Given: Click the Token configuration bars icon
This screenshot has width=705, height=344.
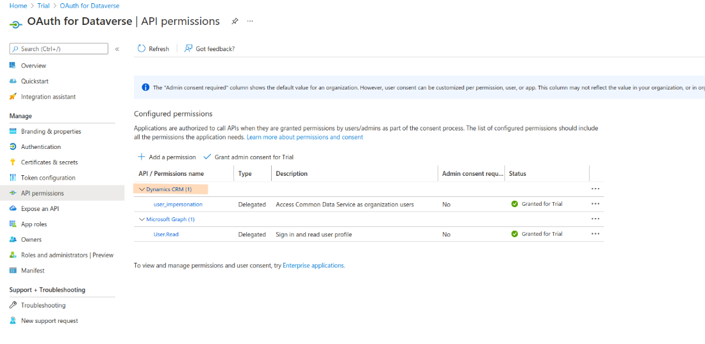Looking at the screenshot, I should (x=13, y=178).
